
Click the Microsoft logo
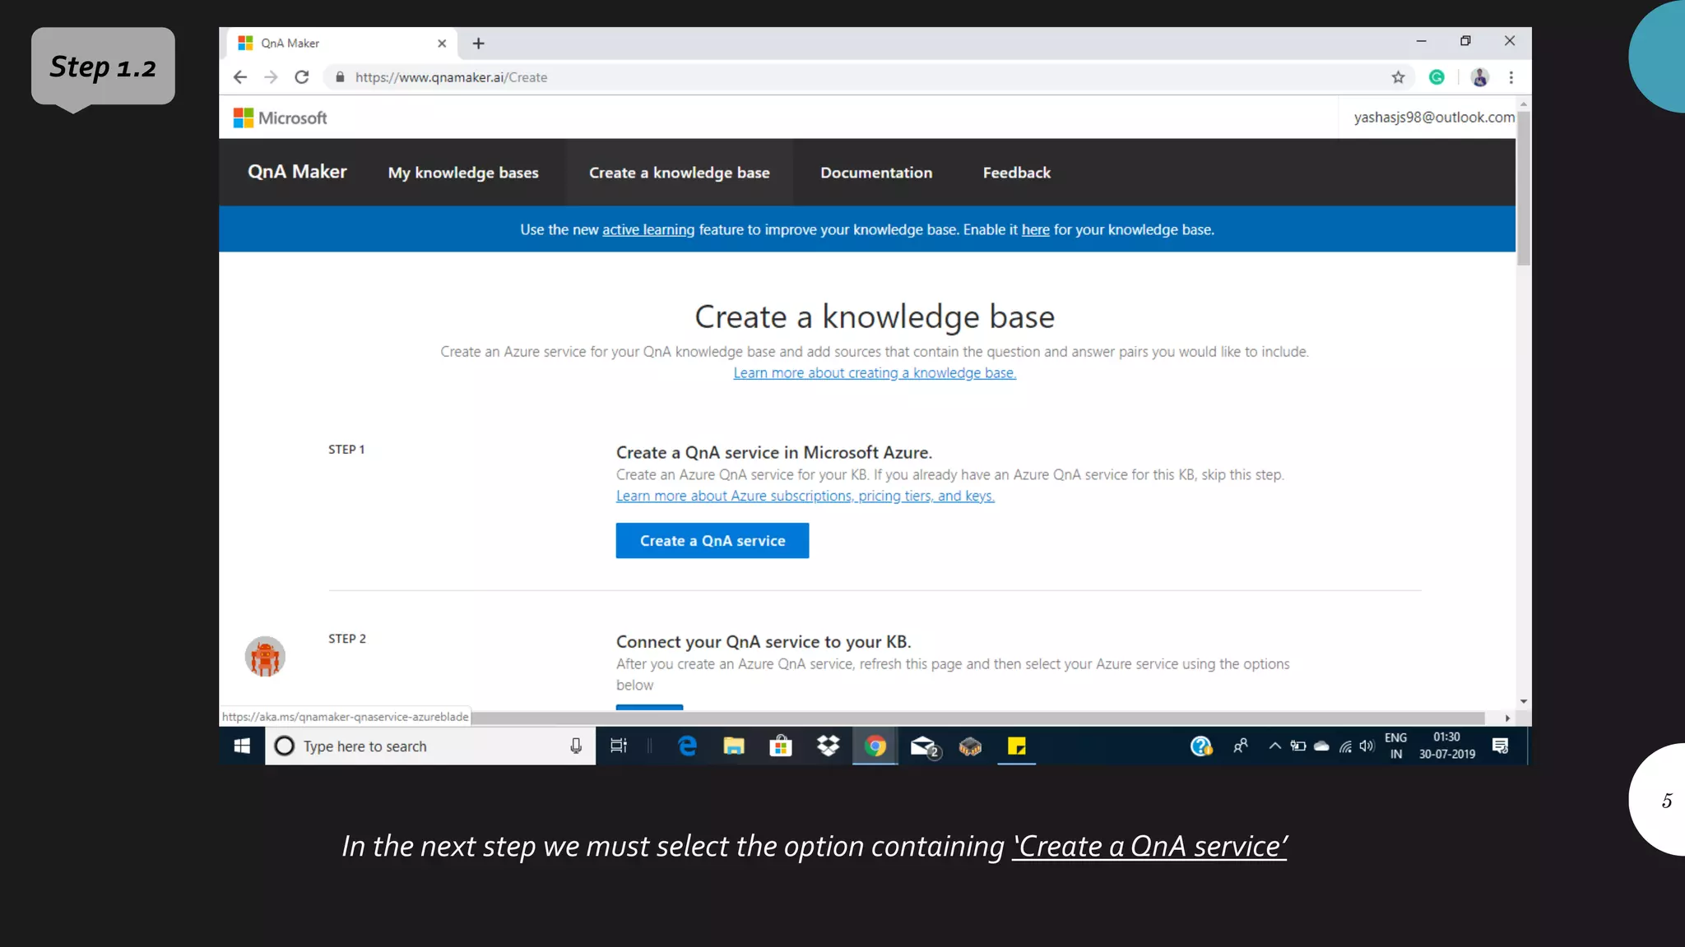281,118
